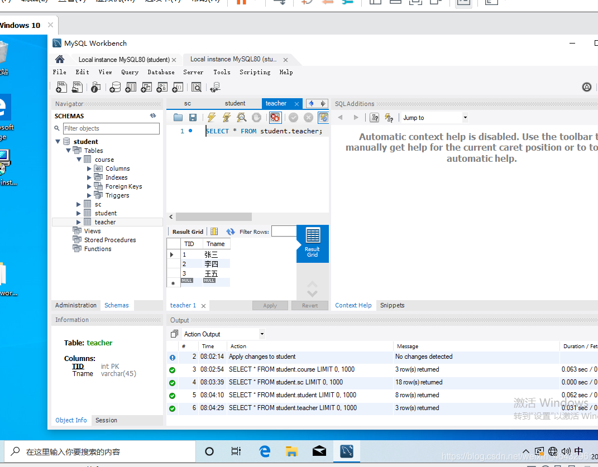Viewport: 598px width, 467px height.
Task: Open the Jump to dropdown
Action: 465,117
